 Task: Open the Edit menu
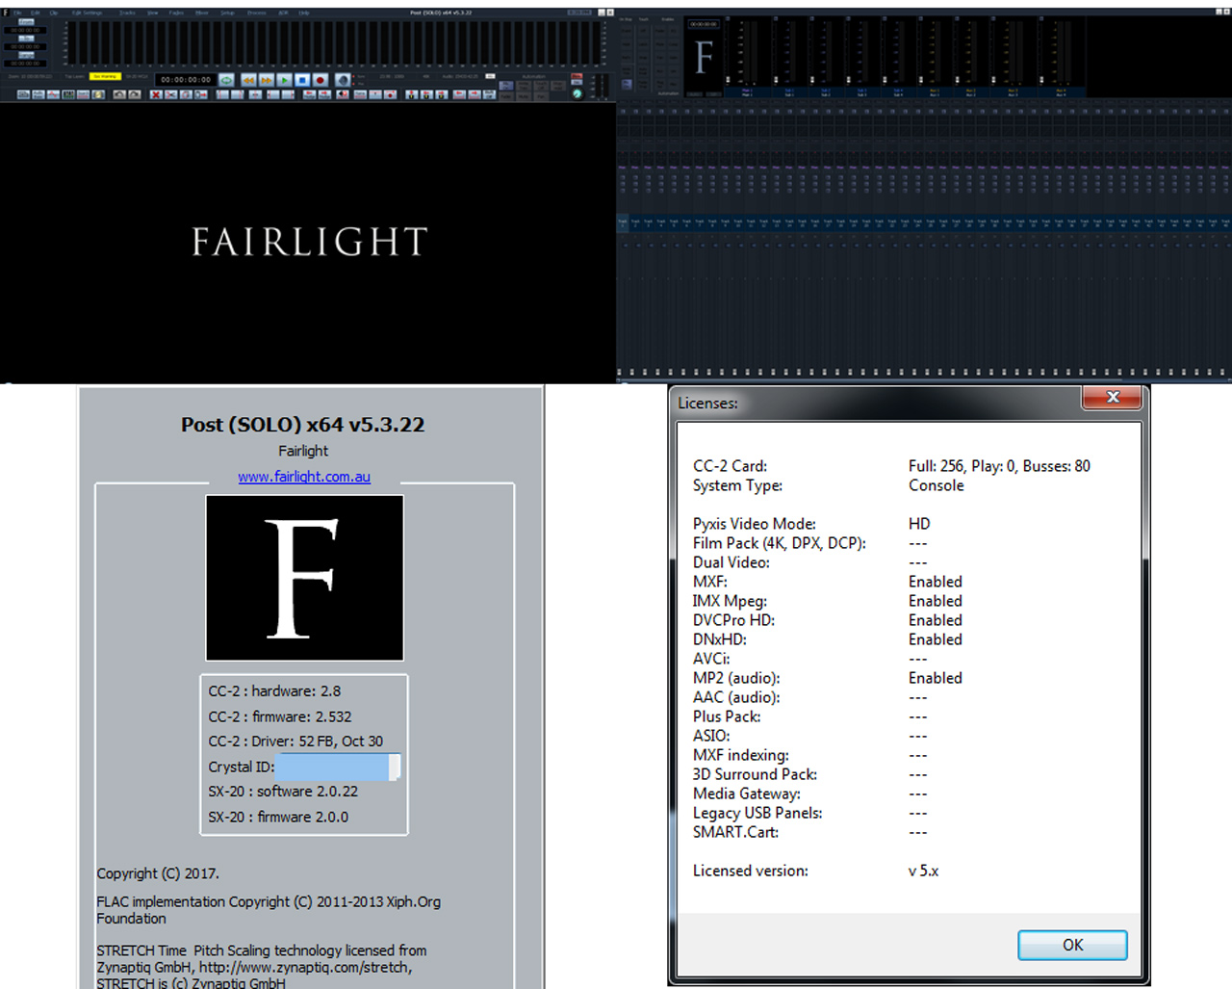[36, 13]
